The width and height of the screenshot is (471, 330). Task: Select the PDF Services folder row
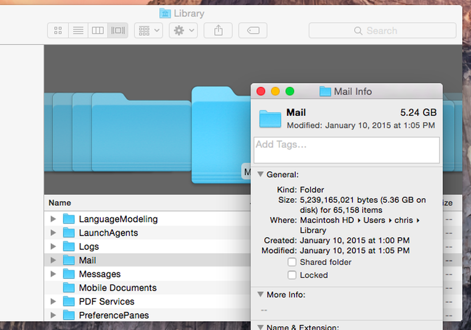(147, 301)
